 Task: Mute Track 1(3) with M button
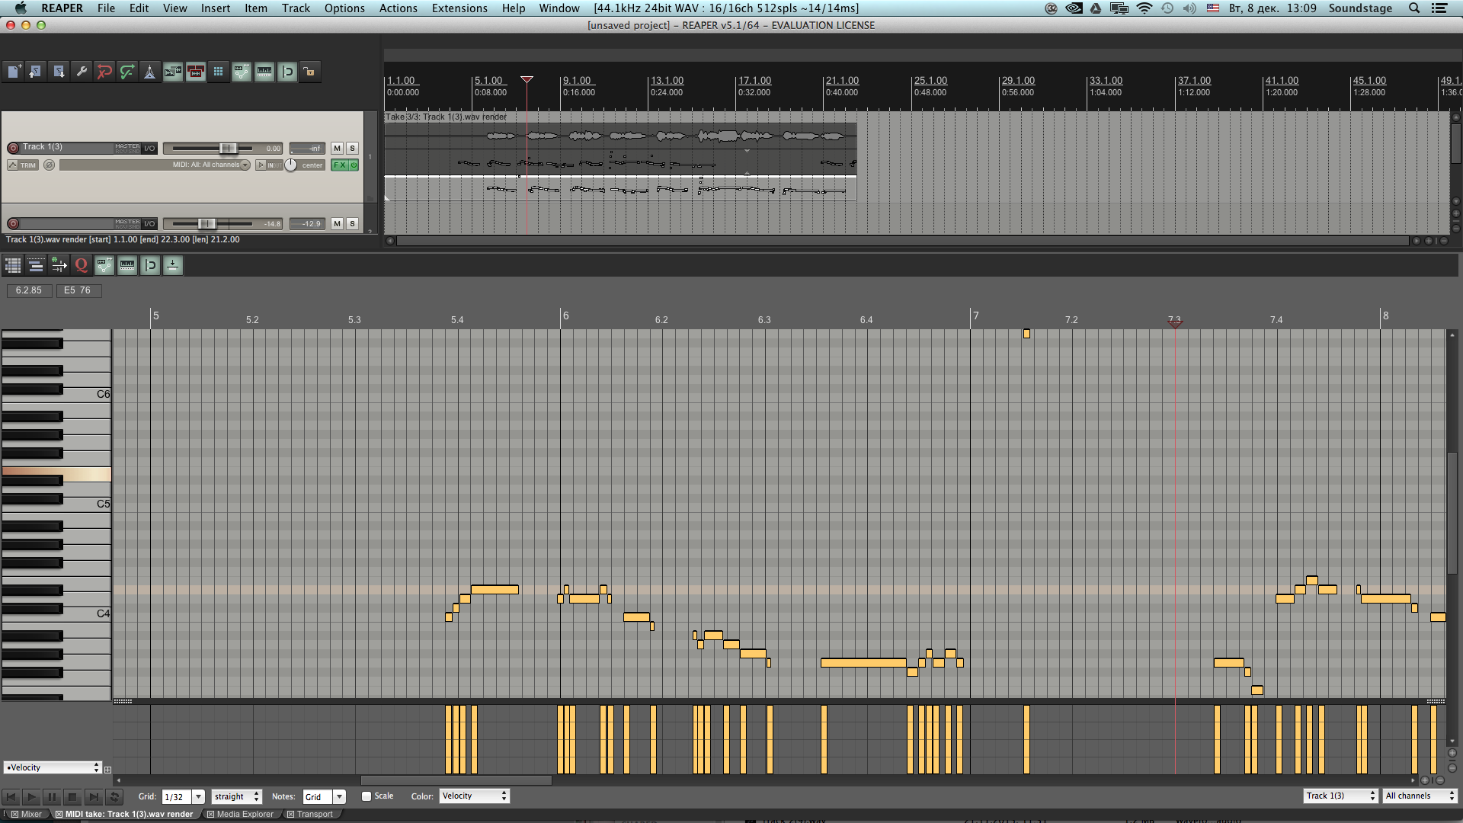tap(337, 148)
